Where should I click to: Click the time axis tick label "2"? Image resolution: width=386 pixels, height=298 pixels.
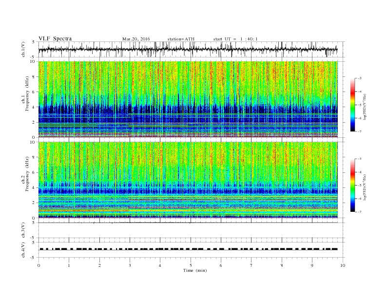coord(100,265)
